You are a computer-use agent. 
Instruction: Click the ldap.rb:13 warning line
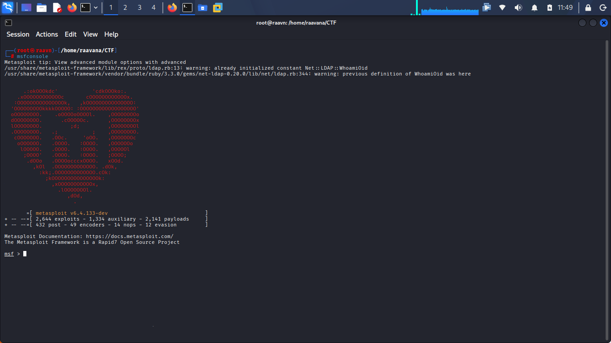(186, 68)
